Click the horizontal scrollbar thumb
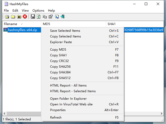The width and height of the screenshot is (166, 124). 24,114
